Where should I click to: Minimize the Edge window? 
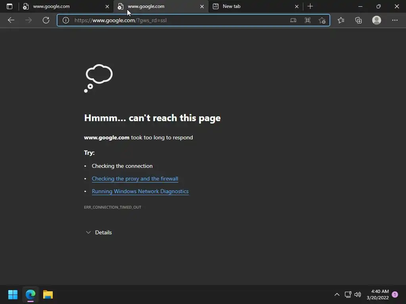[x=360, y=6]
